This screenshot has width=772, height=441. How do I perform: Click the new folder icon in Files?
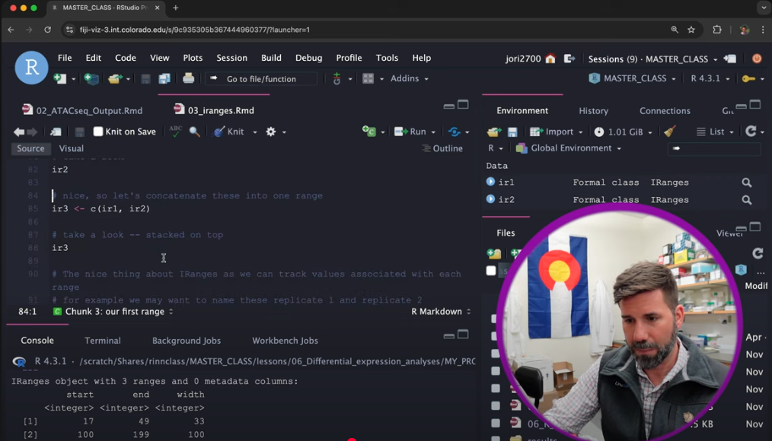point(494,254)
